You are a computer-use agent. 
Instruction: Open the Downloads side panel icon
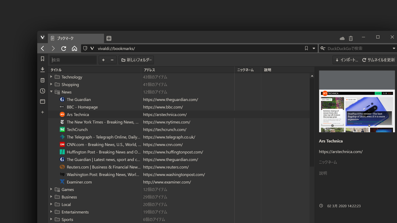point(42,70)
